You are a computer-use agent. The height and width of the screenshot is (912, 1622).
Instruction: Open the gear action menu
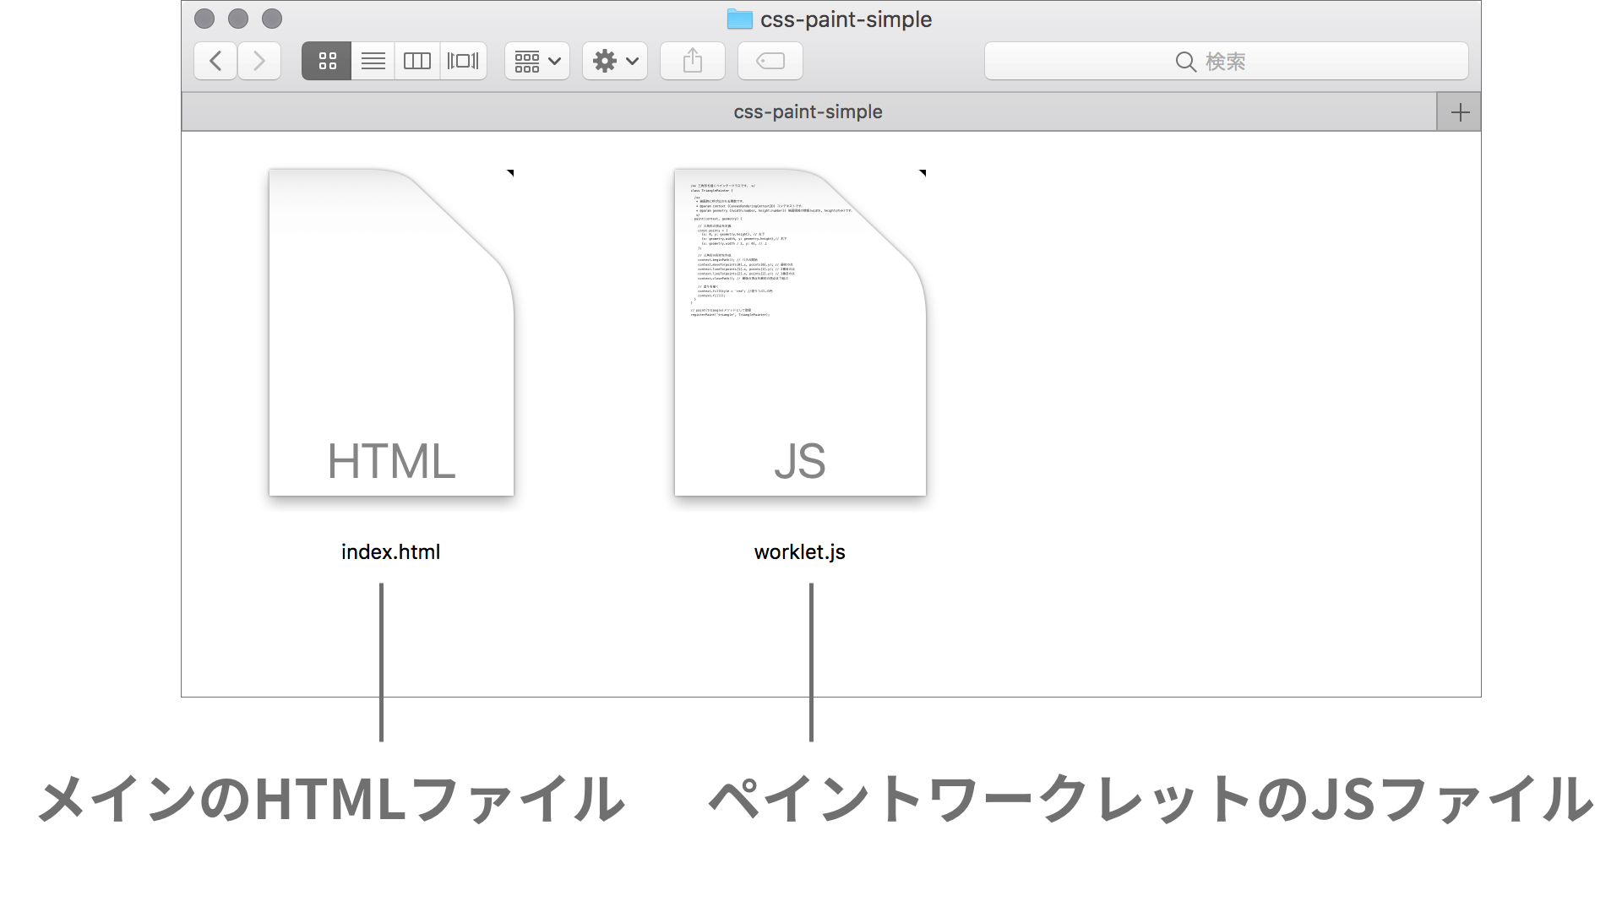(x=614, y=61)
